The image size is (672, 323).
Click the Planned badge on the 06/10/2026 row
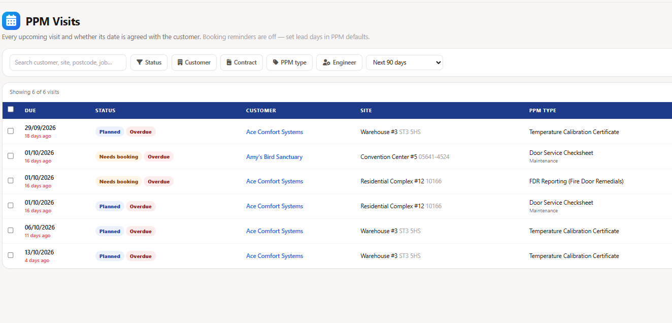tap(110, 232)
